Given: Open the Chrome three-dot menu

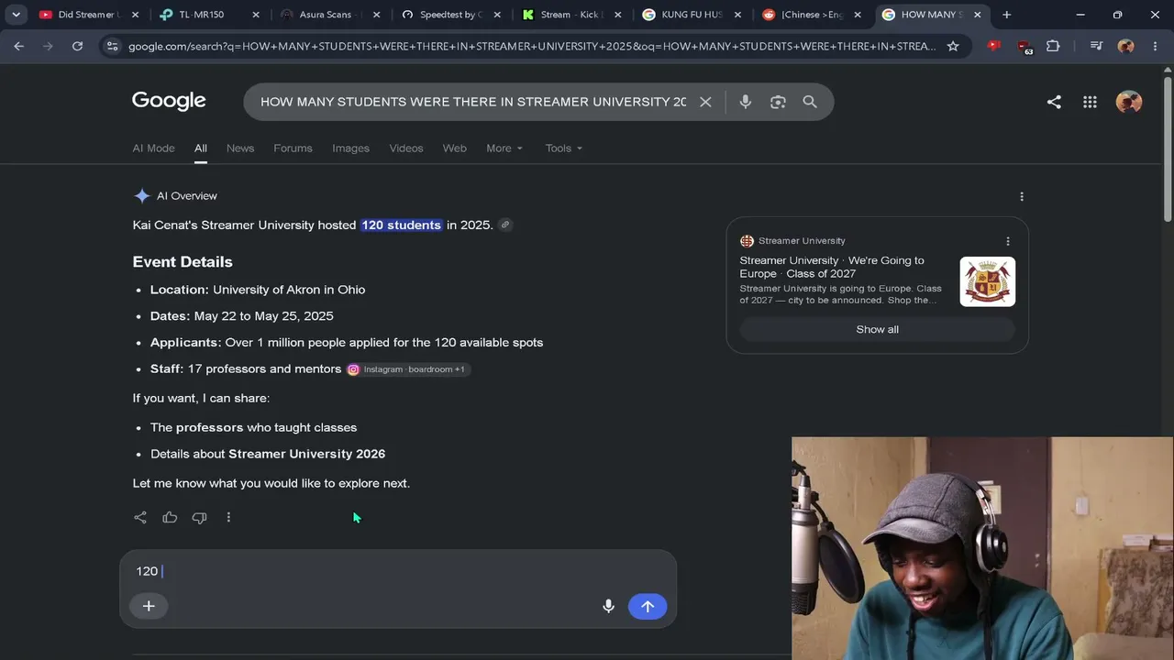Looking at the screenshot, I should (x=1155, y=46).
